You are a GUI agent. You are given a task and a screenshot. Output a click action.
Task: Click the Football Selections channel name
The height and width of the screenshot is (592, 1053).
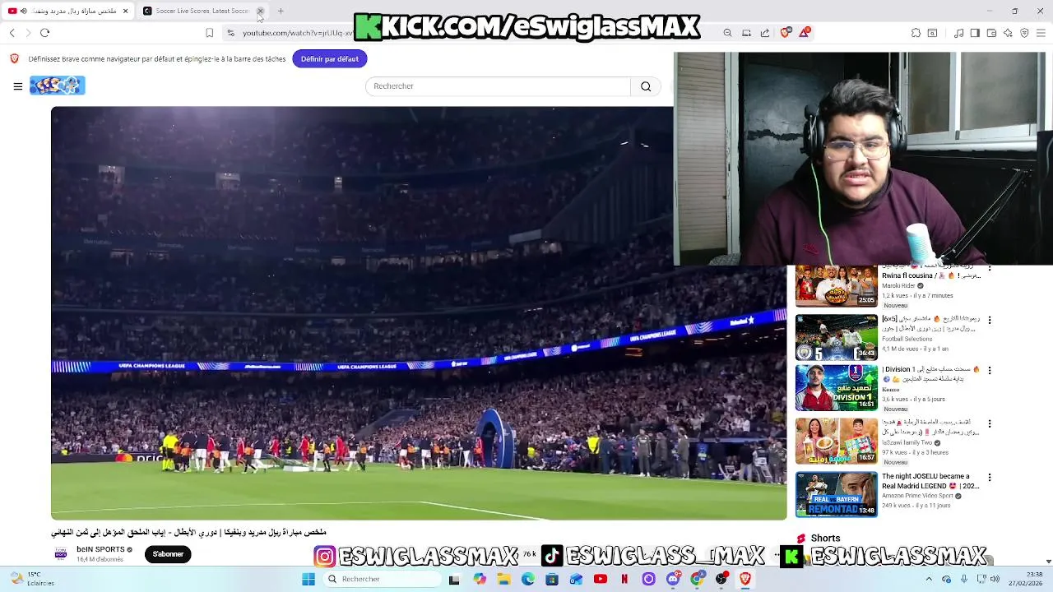point(907,339)
